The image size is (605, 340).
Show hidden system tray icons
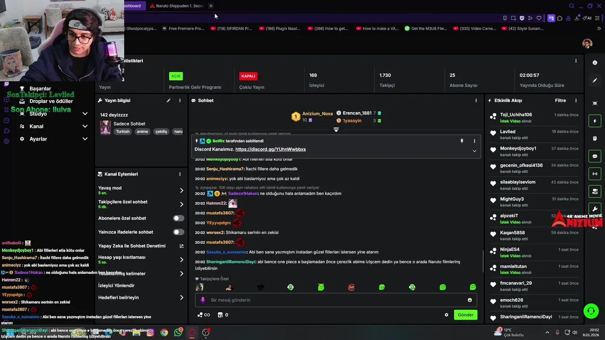coord(547,332)
